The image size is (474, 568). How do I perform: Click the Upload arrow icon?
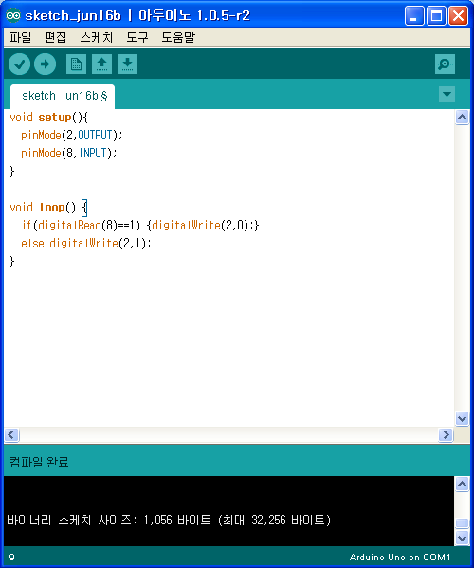pyautogui.click(x=45, y=64)
